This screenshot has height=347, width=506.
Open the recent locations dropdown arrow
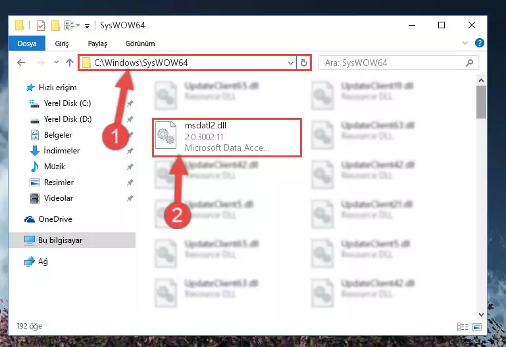click(56, 63)
